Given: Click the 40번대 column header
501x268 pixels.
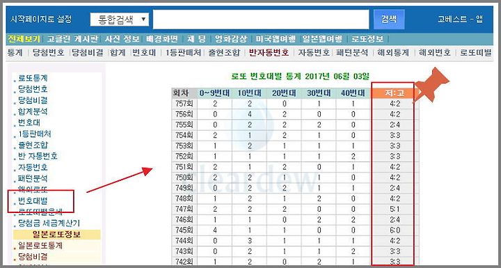Looking at the screenshot, I should click(353, 93).
